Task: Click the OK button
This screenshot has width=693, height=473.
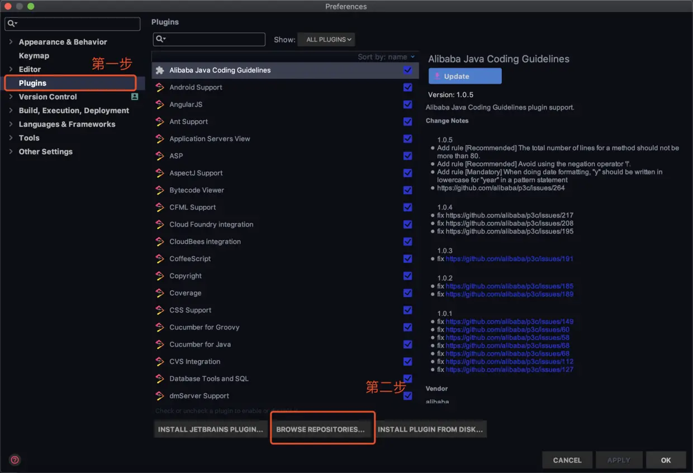Action: pyautogui.click(x=666, y=460)
